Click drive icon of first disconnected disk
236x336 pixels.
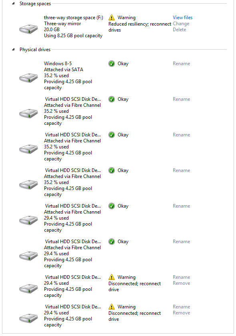[28, 288]
